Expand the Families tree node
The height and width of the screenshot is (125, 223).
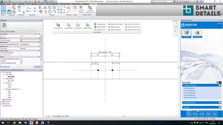[x=1, y=102]
